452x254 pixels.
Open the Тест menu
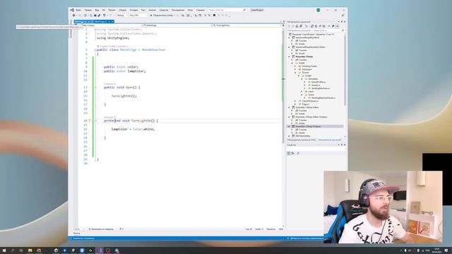pyautogui.click(x=143, y=10)
